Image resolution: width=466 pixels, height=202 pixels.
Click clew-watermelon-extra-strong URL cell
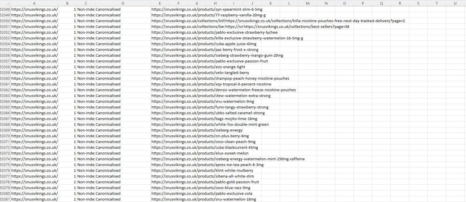pyautogui.click(x=211, y=96)
